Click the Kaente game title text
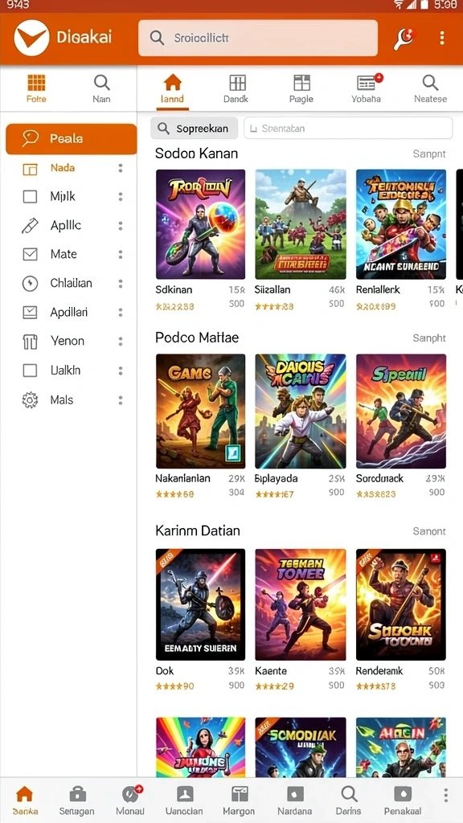This screenshot has height=823, width=463. click(x=270, y=671)
